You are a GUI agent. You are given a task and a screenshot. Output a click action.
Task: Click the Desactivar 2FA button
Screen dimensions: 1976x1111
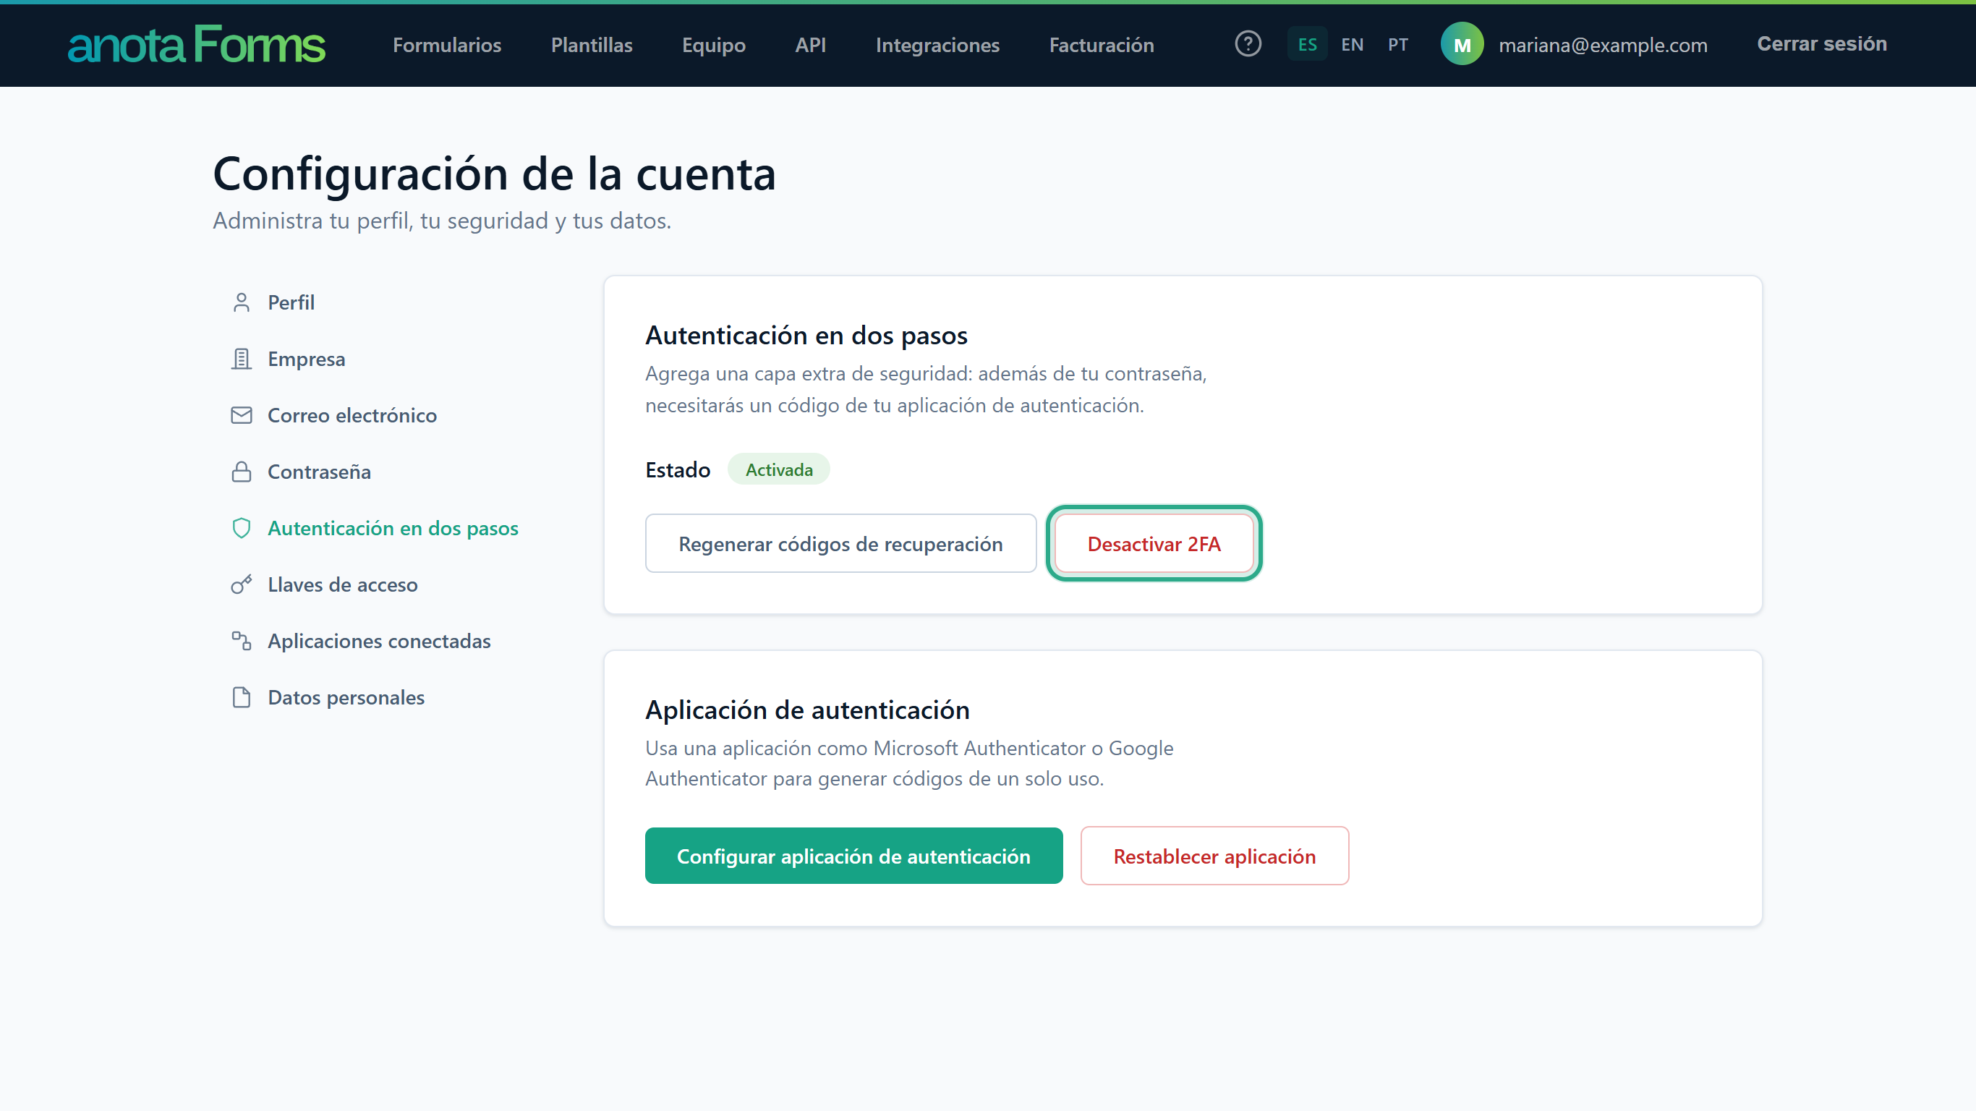tap(1154, 543)
